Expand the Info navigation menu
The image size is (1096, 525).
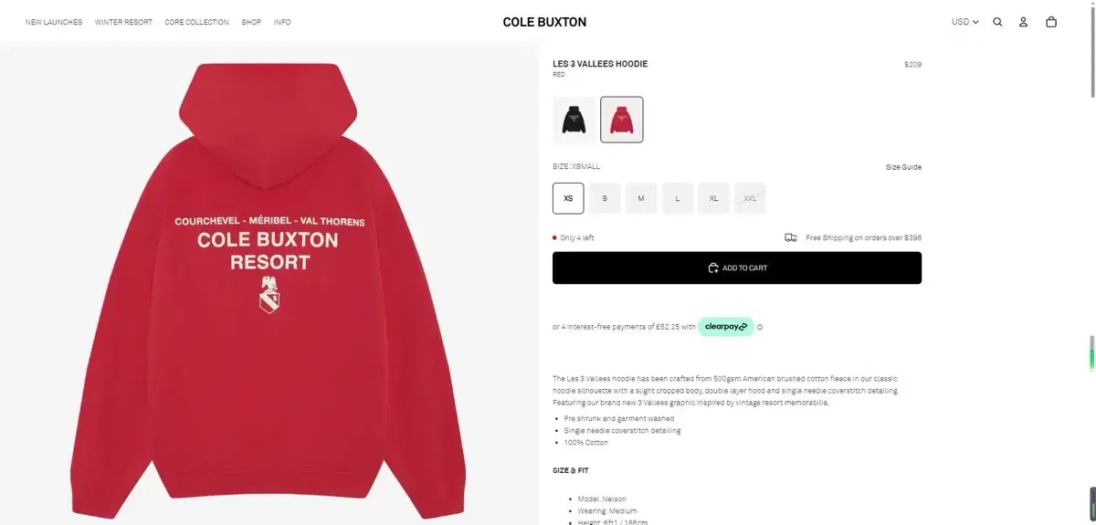click(x=282, y=22)
